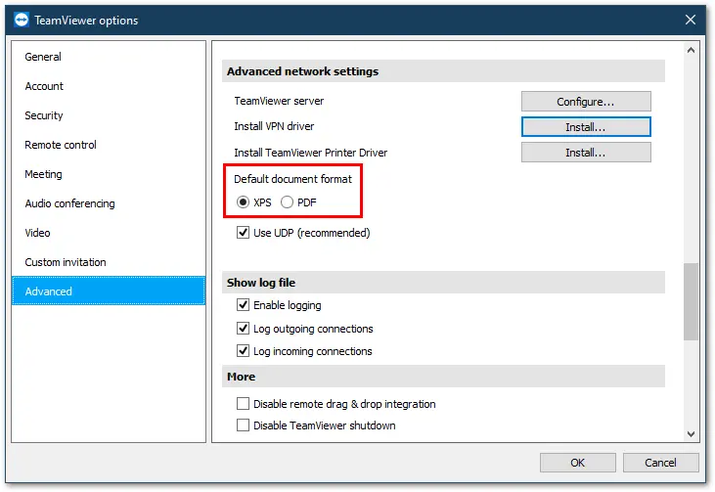The image size is (715, 492).
Task: Click the Default document format label
Action: pos(292,179)
